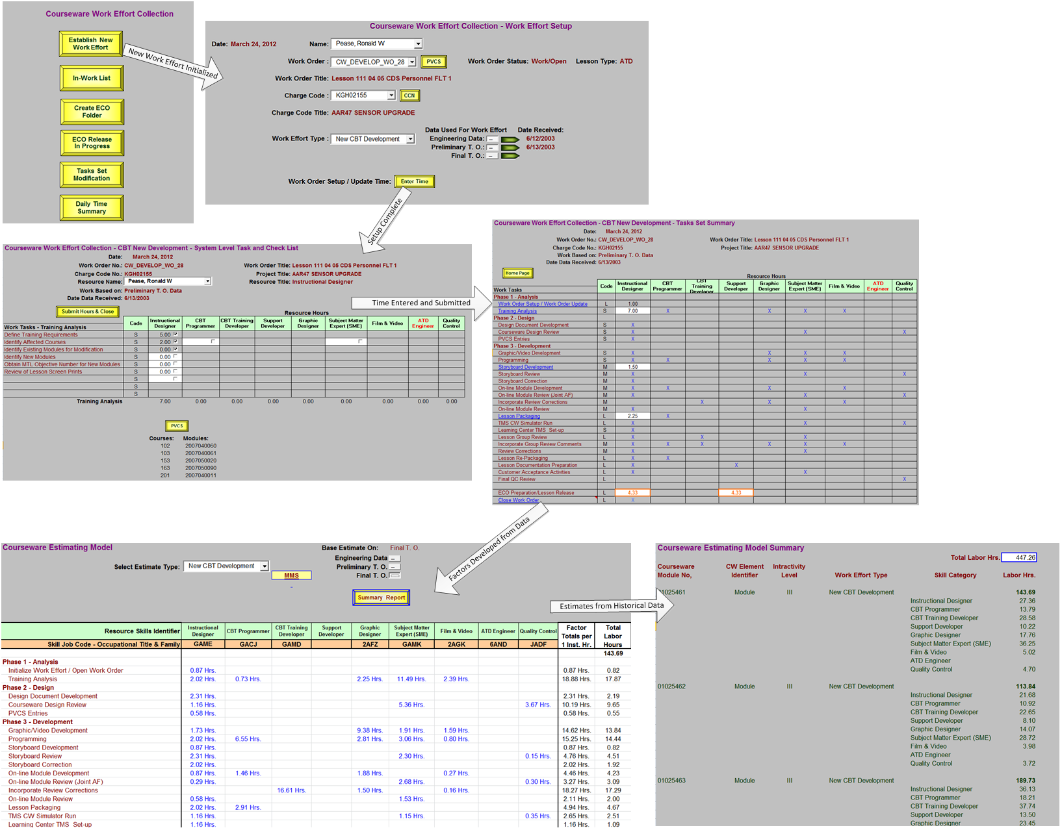Click the 2.25 hours cell for Lesson Packaging
Screen dimensions: 1062x830
pos(632,416)
